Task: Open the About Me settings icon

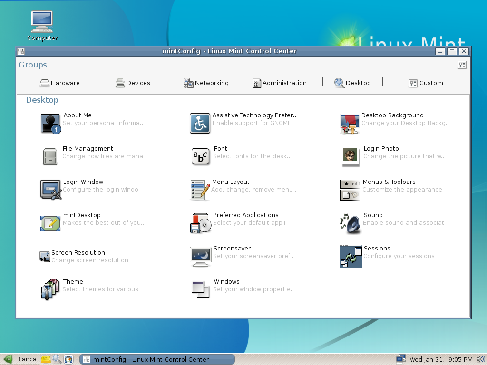Action: [x=50, y=124]
